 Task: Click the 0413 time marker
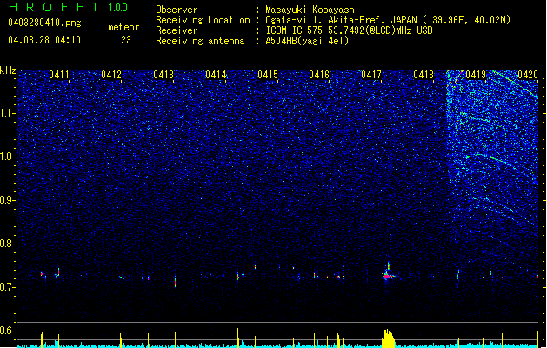pos(163,75)
